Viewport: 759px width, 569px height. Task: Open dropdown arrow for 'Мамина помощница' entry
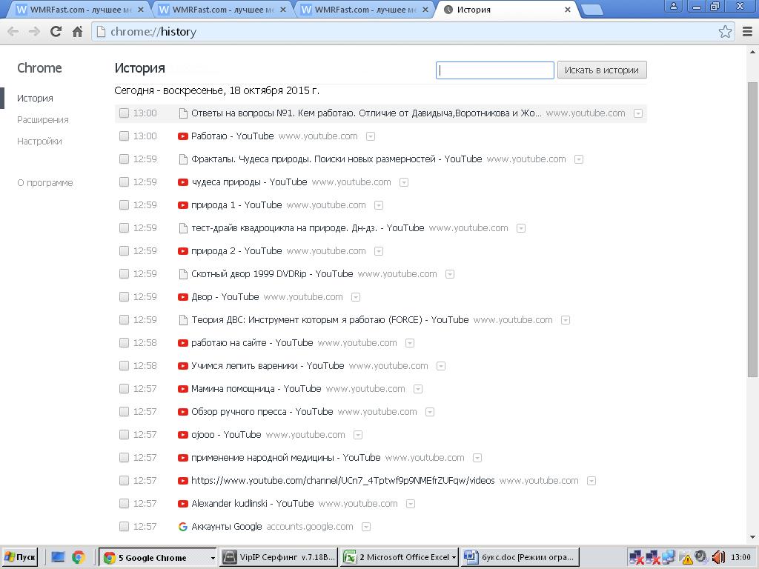coord(418,389)
